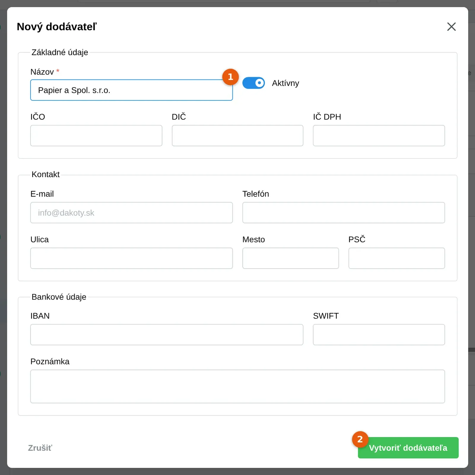
Task: Toggle the Aktívny switch
Action: [254, 83]
